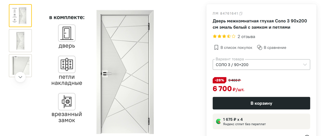The width and height of the screenshot is (321, 136).
Task: Select the second door thumbnail
Action: point(20,41)
